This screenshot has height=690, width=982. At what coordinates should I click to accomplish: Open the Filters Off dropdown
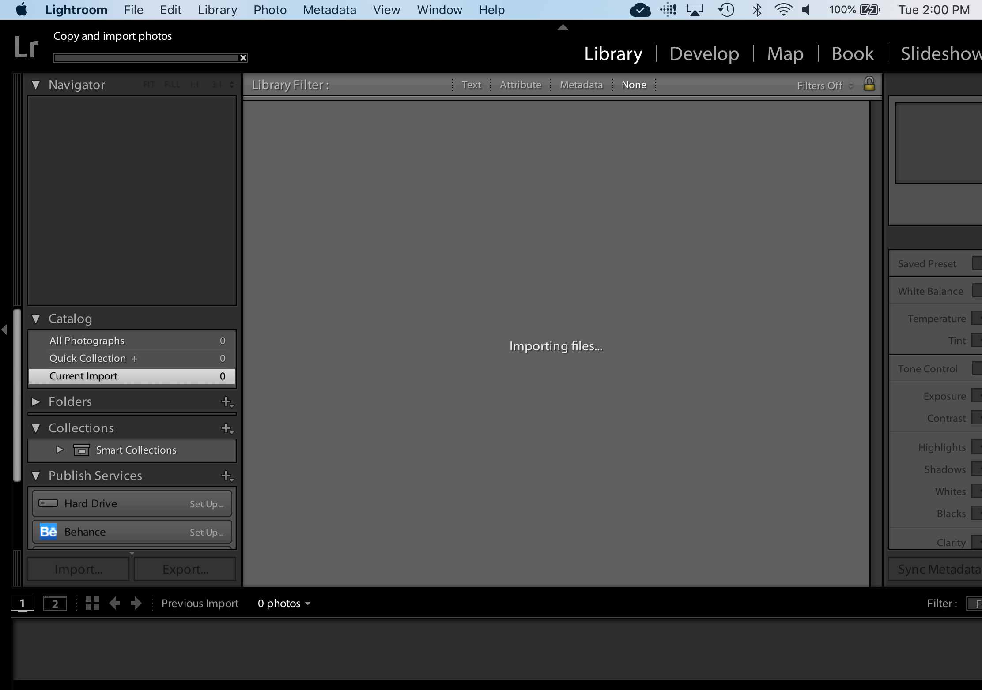tap(824, 86)
